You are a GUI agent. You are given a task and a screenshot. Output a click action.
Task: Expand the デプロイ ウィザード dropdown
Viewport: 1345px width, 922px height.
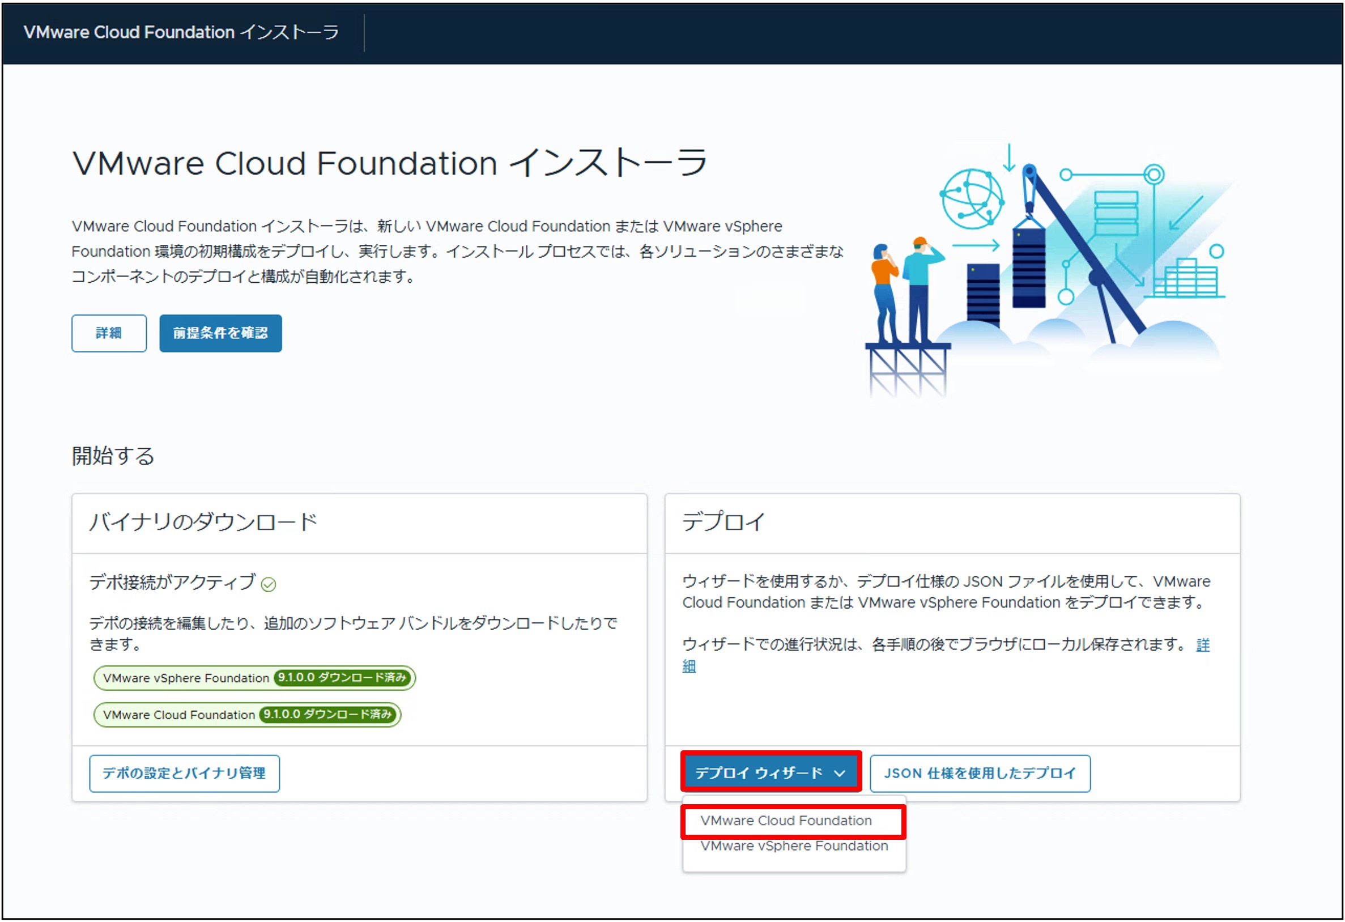[x=771, y=772]
